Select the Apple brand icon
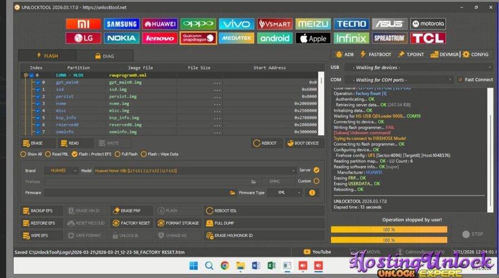This screenshot has width=499, height=278. 312,38
